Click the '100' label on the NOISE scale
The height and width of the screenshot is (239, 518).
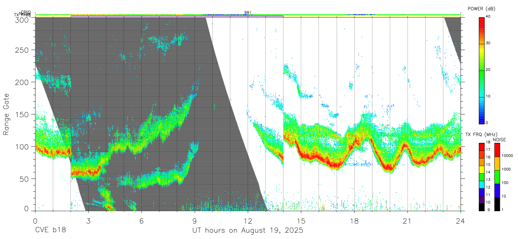click(505, 183)
